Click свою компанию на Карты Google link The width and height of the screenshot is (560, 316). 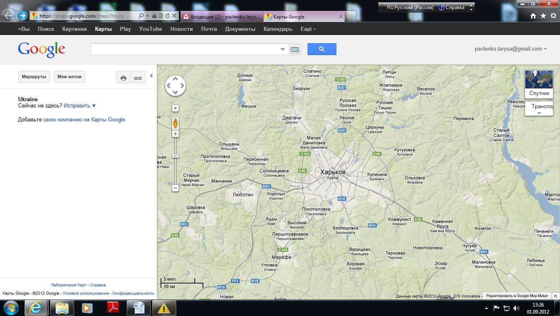[x=84, y=120]
